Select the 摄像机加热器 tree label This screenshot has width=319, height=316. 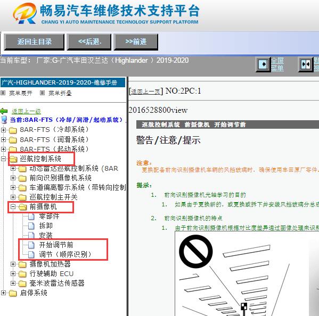[x=50, y=264]
